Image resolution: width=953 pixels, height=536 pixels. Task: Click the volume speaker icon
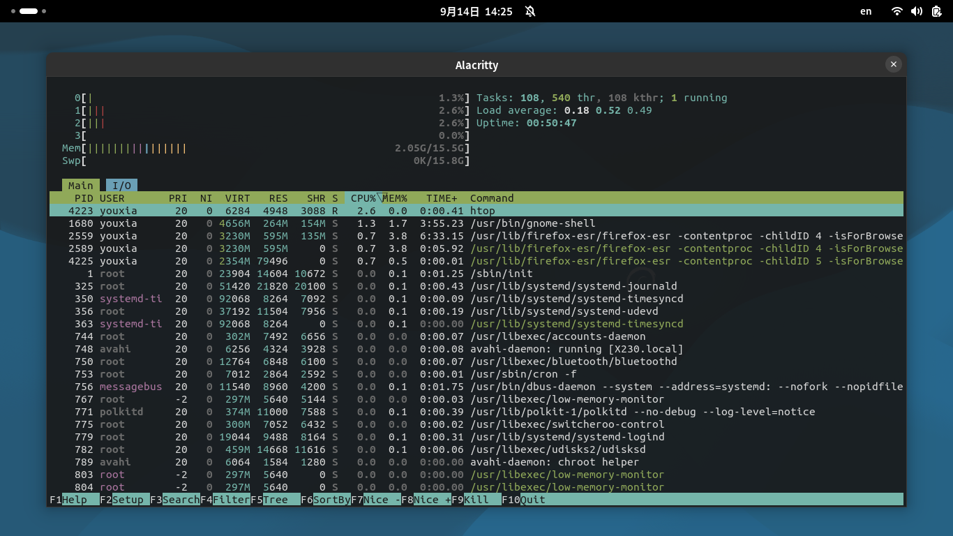pos(917,11)
